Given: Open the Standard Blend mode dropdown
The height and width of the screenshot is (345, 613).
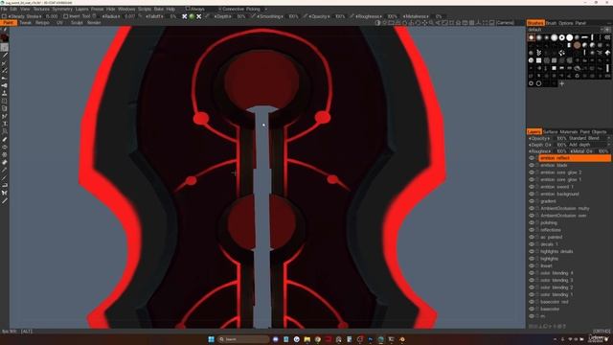Looking at the screenshot, I should coord(589,138).
